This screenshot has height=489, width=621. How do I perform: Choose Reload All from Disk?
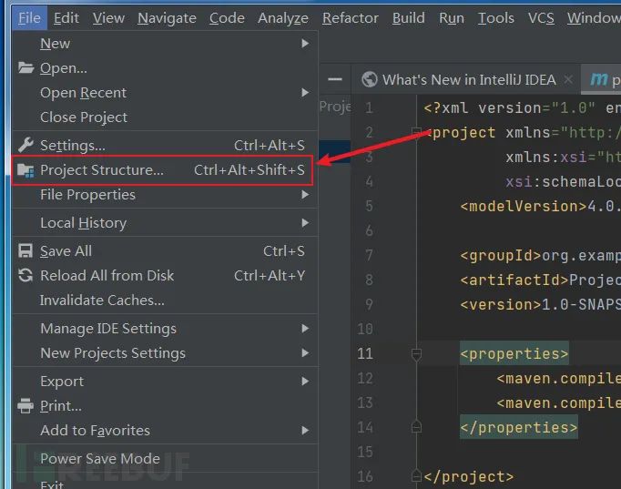pyautogui.click(x=165, y=276)
